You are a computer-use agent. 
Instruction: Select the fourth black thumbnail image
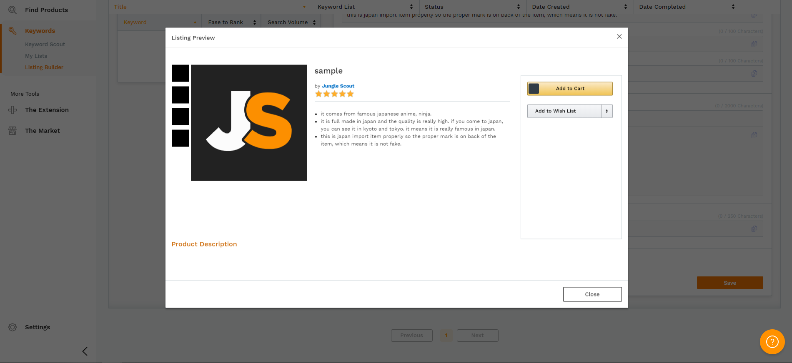[180, 138]
